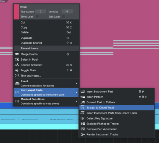The height and width of the screenshot is (143, 159).
Task: Enable the Time Lock checkbox
Action: point(37,17)
